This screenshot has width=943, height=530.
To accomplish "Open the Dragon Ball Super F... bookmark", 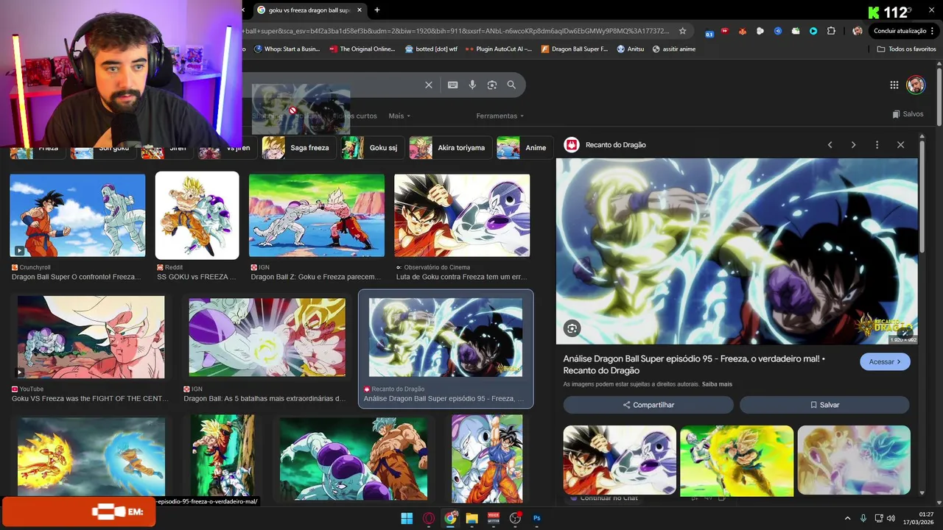I will pos(575,49).
